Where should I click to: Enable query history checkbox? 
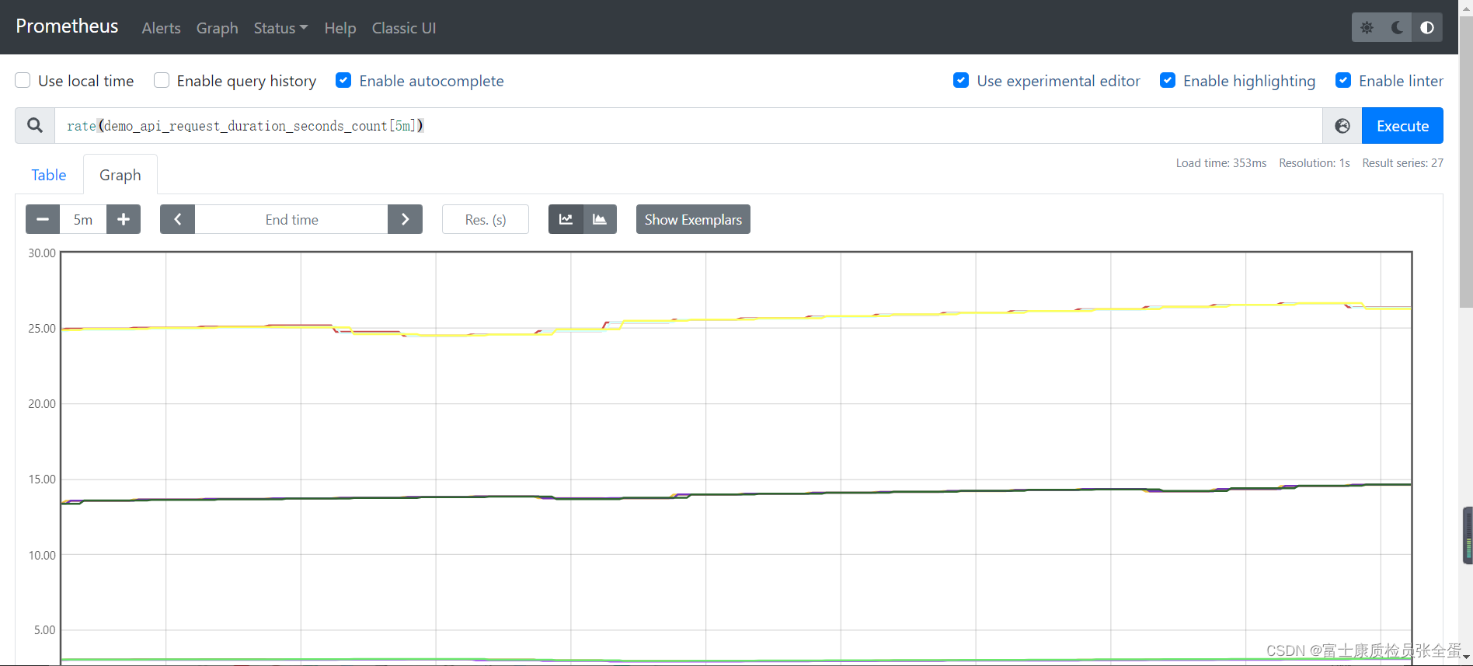162,80
